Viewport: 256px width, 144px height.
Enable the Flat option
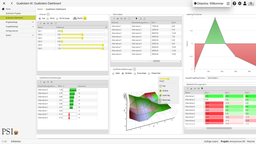(x=161, y=86)
